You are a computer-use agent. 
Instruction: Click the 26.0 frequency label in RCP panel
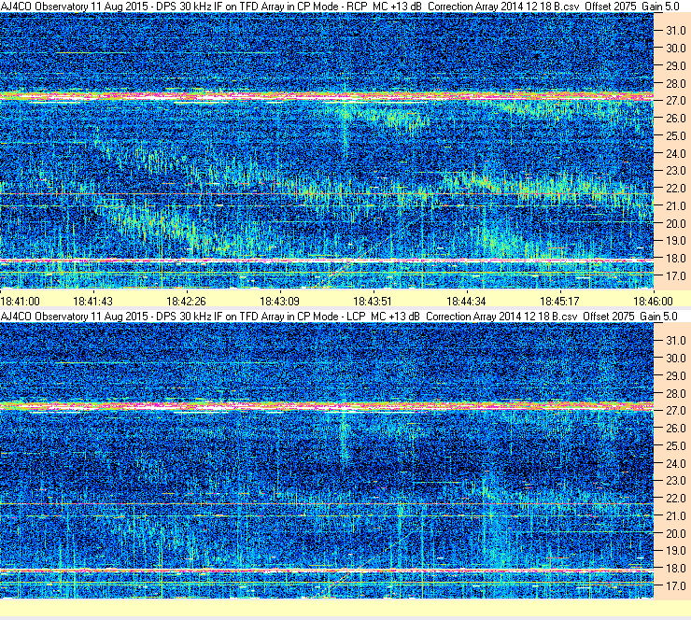coord(675,118)
